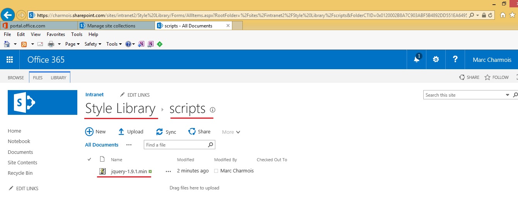
Task: Click the browser address bar URL
Action: tap(252, 15)
